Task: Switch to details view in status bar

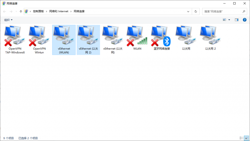Action: point(241,138)
